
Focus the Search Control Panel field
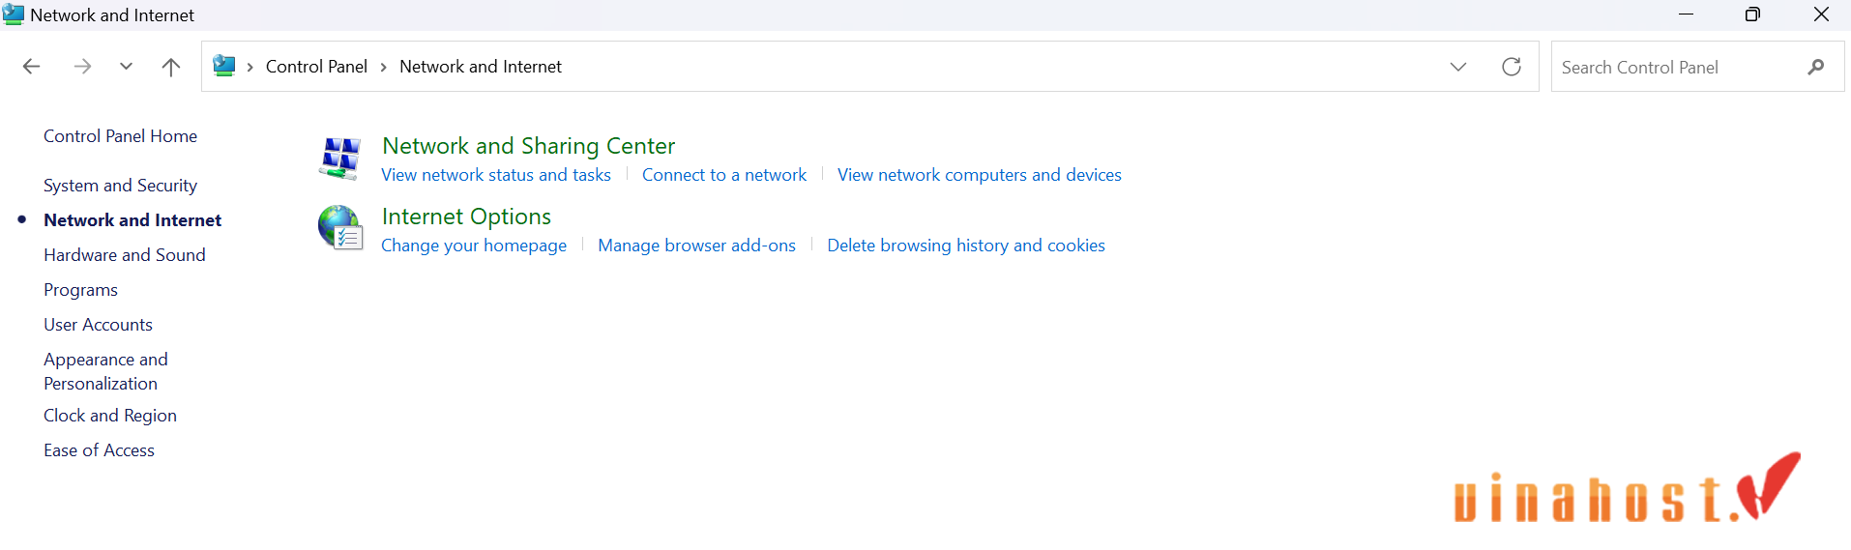pos(1678,67)
